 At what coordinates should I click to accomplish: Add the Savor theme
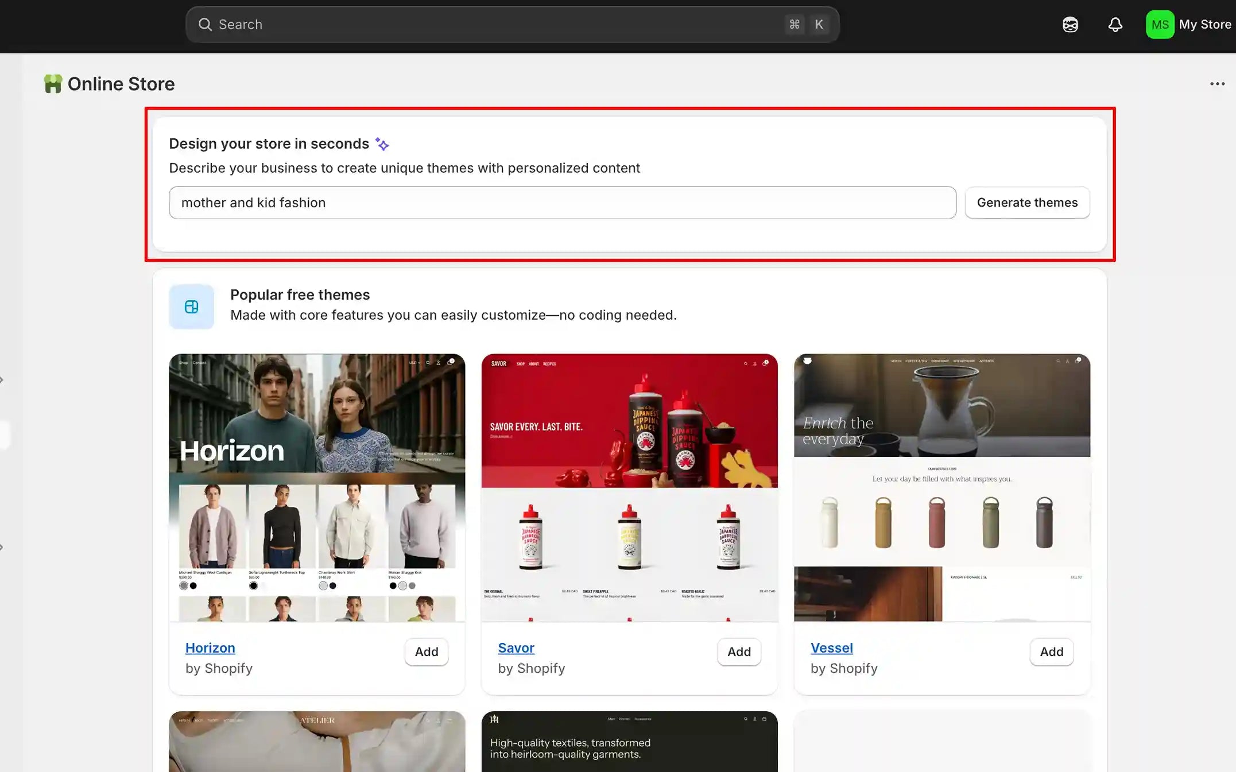tap(739, 651)
